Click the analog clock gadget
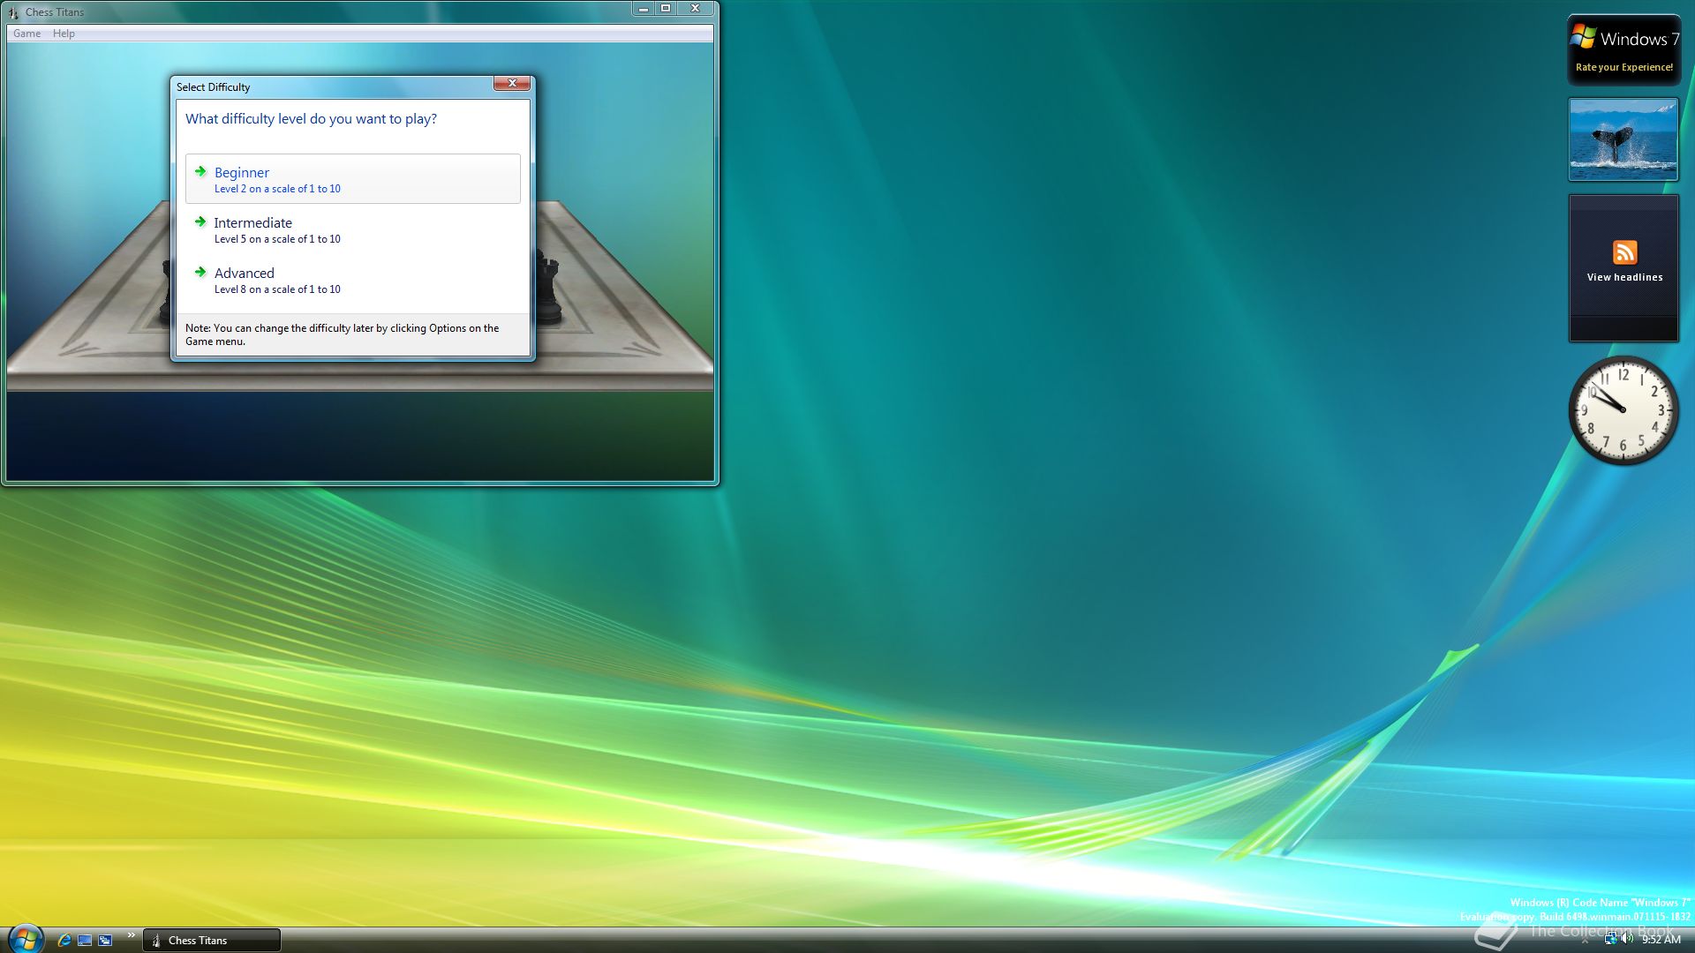This screenshot has height=953, width=1695. (1623, 410)
